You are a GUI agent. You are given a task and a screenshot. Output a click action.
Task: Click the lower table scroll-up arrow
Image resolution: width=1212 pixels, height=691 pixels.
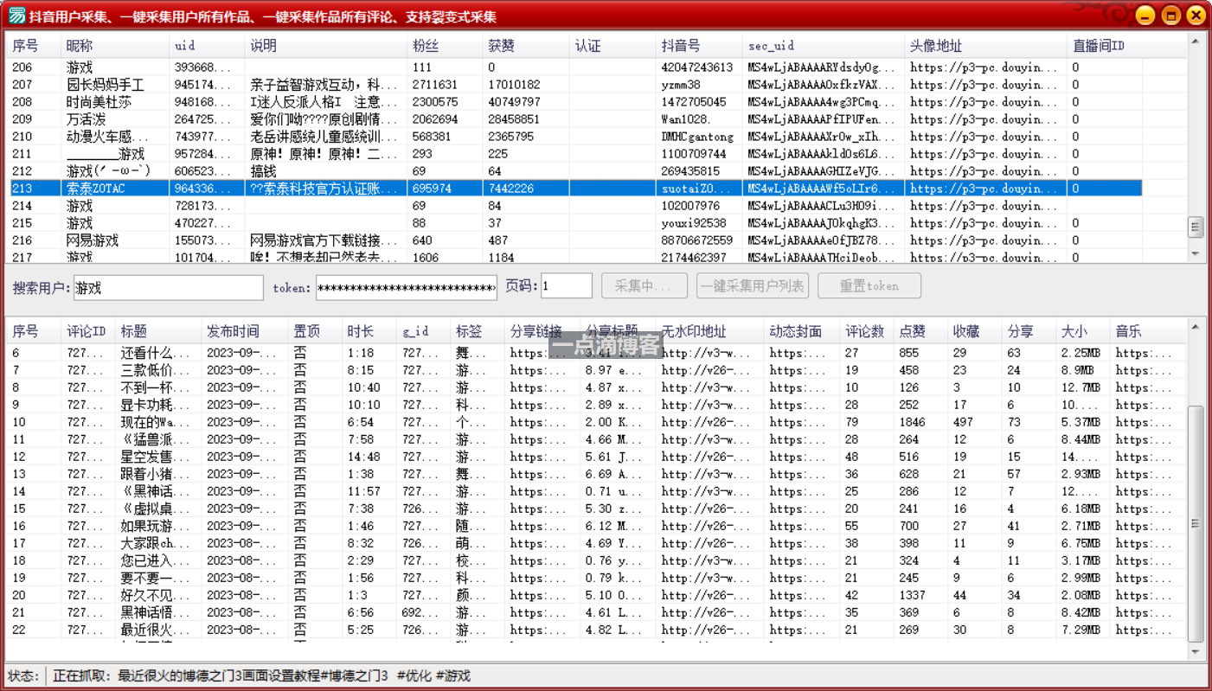coord(1196,327)
